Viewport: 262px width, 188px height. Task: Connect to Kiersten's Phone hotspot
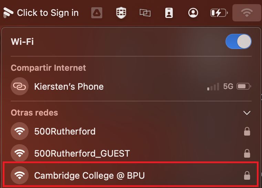click(x=69, y=86)
